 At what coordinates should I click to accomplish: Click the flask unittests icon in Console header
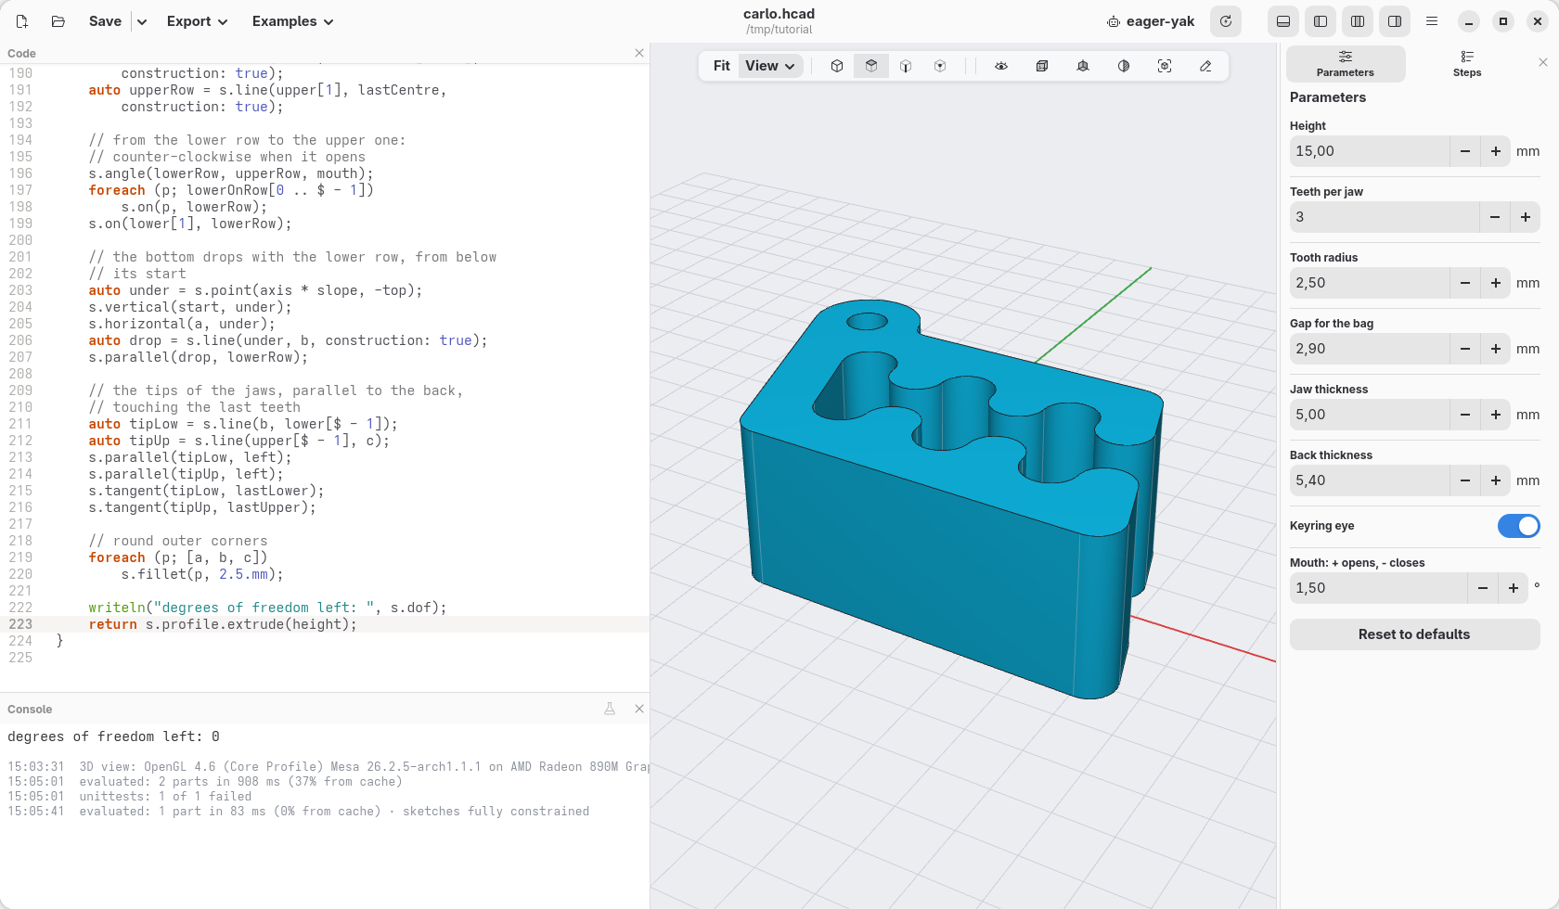[x=610, y=709]
